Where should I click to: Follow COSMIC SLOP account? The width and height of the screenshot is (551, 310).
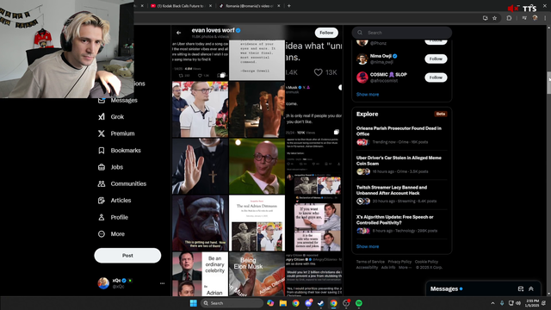[x=436, y=77]
